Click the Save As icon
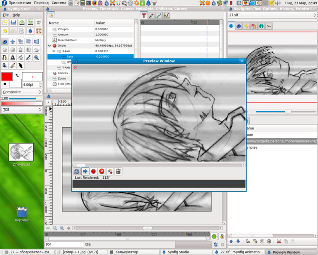 [x=30, y=22]
